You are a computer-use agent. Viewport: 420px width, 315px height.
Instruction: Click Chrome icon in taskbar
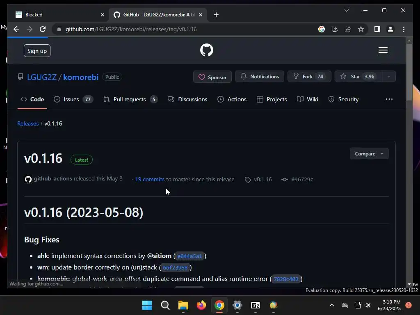(219, 305)
